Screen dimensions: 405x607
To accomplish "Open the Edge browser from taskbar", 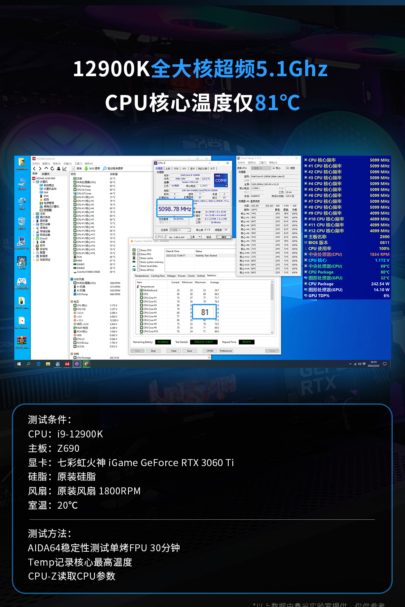I will (38, 364).
